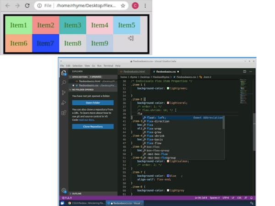Click the blue color swatch in the code
The width and height of the screenshot is (275, 206).
(168, 176)
